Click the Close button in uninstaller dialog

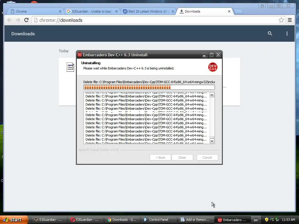coord(182,157)
